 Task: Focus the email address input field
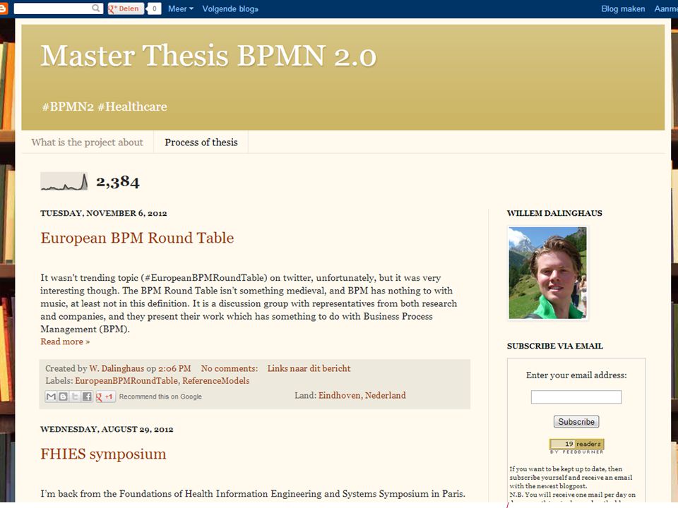[x=576, y=397]
